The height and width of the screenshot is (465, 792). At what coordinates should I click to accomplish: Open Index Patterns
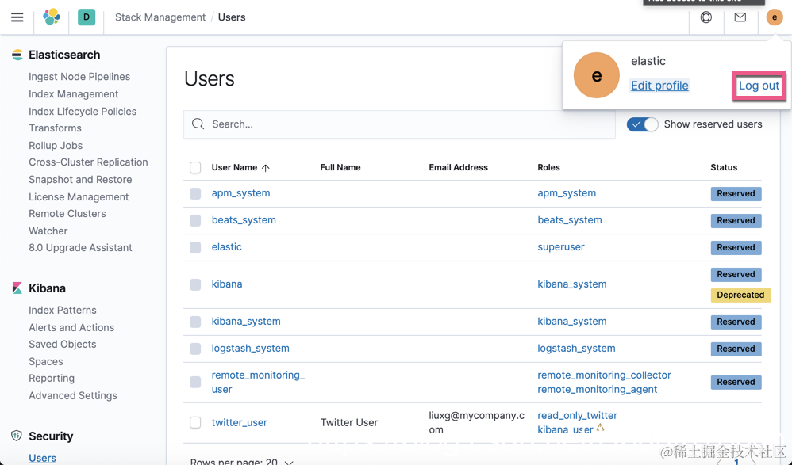[x=63, y=311]
